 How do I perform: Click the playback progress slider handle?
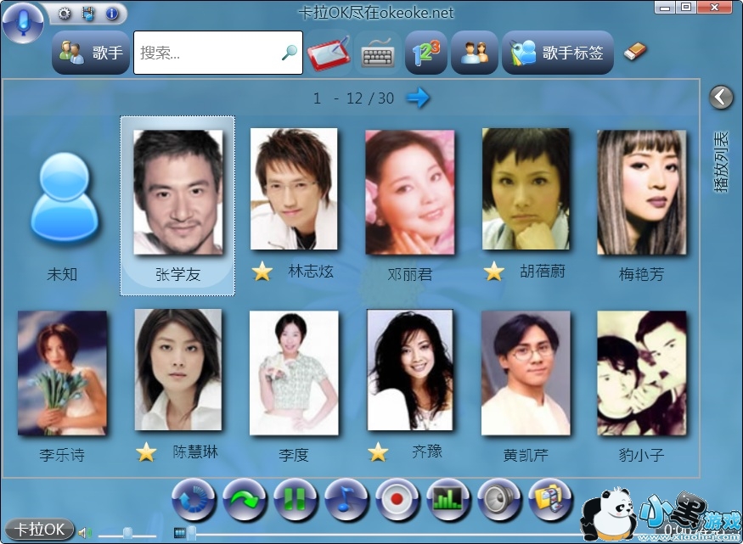(191, 533)
